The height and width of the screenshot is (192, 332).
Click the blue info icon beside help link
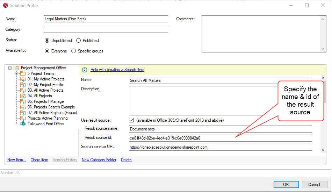84,70
